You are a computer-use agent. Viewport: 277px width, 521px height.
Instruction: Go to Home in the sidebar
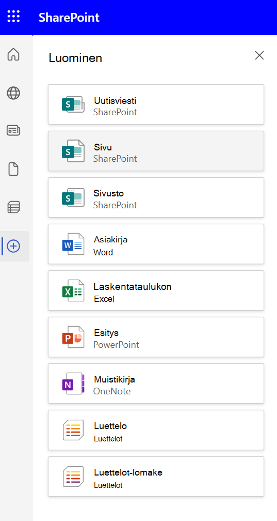click(x=13, y=54)
